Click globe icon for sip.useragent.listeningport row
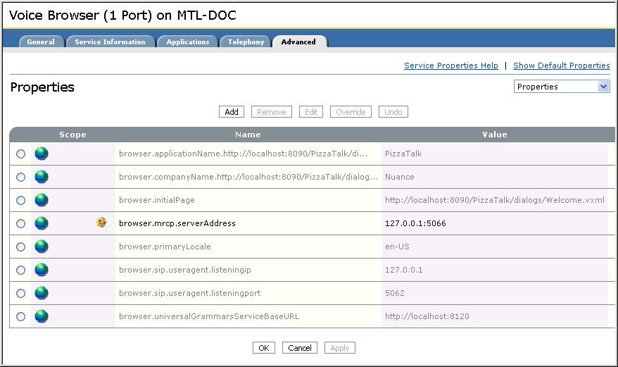The width and height of the screenshot is (618, 367). click(x=42, y=293)
